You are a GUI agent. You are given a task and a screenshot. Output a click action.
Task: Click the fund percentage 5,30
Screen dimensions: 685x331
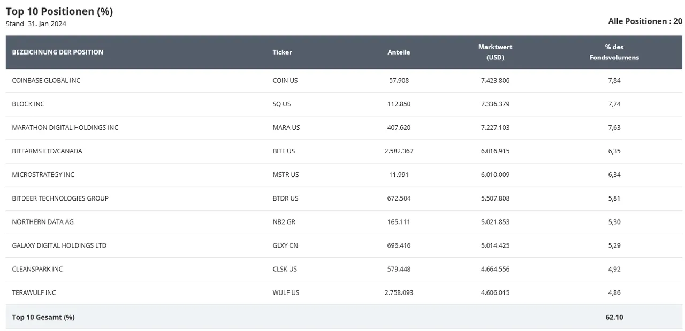click(x=614, y=221)
